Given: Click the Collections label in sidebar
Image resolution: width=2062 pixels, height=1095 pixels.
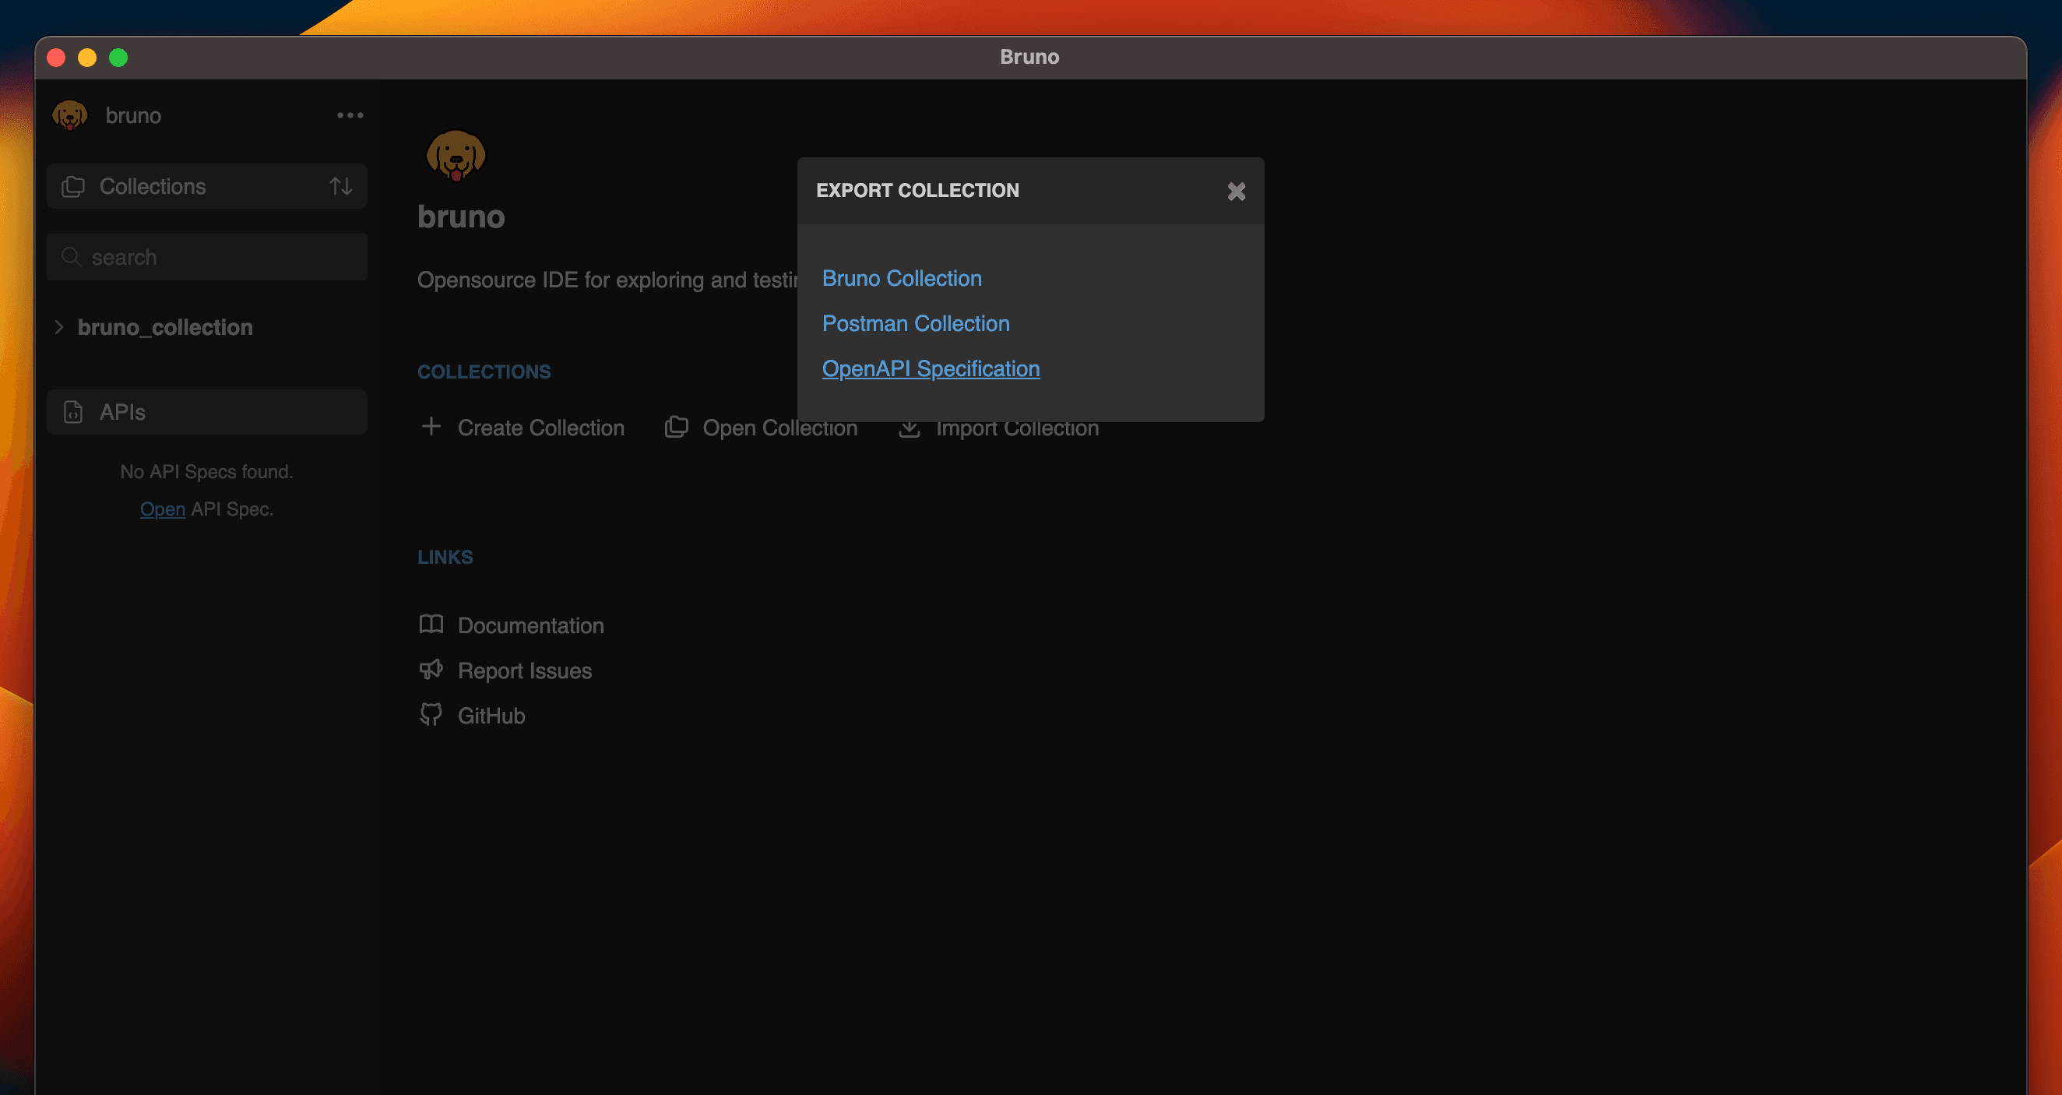Looking at the screenshot, I should pos(152,186).
